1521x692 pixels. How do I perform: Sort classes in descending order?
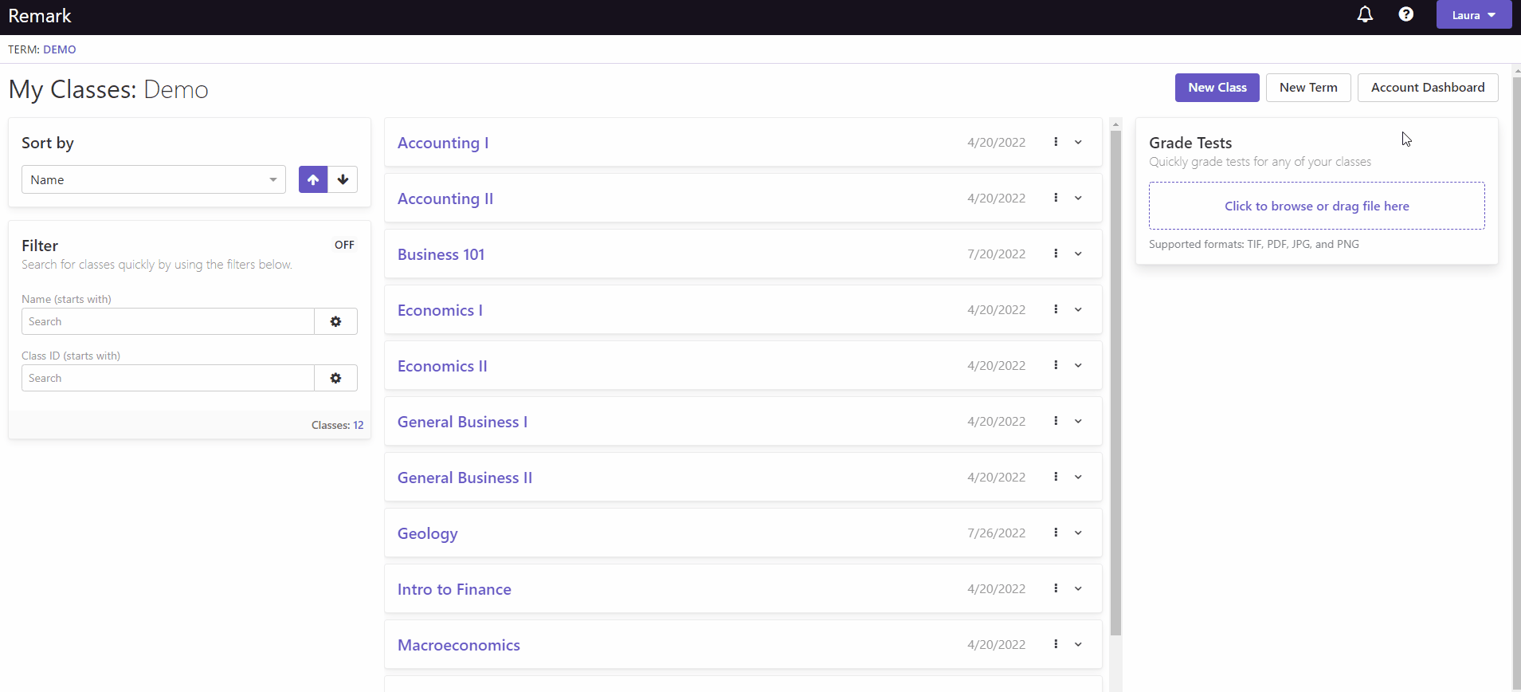343,179
